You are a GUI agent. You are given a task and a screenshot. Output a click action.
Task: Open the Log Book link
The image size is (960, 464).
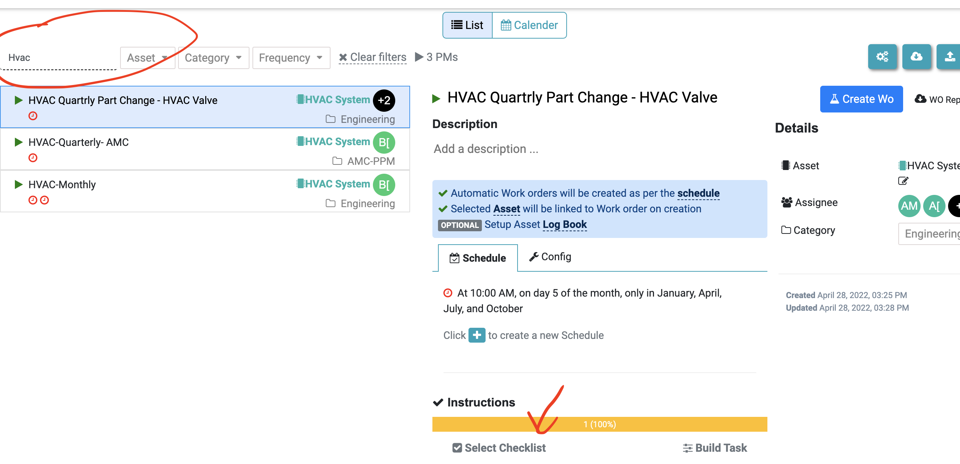pyautogui.click(x=564, y=224)
